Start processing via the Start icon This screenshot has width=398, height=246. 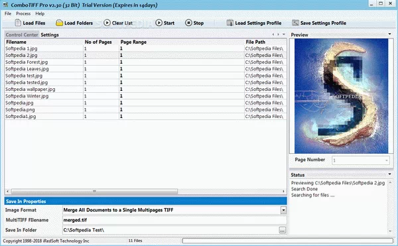(x=159, y=23)
